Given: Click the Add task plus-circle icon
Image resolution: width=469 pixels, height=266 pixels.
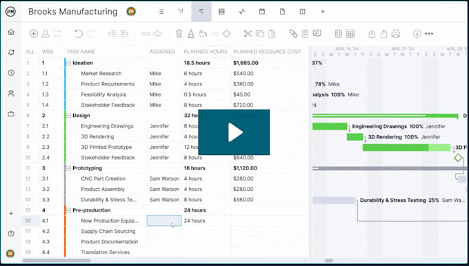Looking at the screenshot, I should pyautogui.click(x=34, y=34).
